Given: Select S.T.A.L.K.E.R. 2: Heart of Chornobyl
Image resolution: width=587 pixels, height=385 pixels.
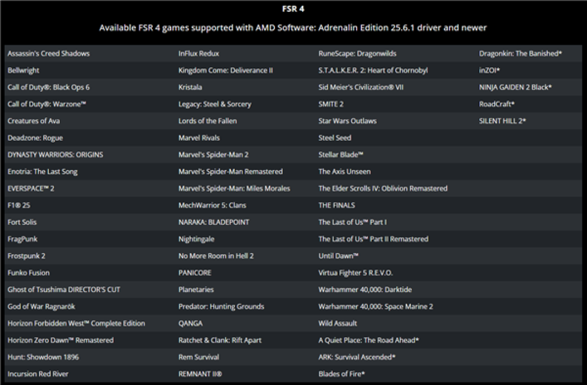Looking at the screenshot, I should tap(373, 71).
